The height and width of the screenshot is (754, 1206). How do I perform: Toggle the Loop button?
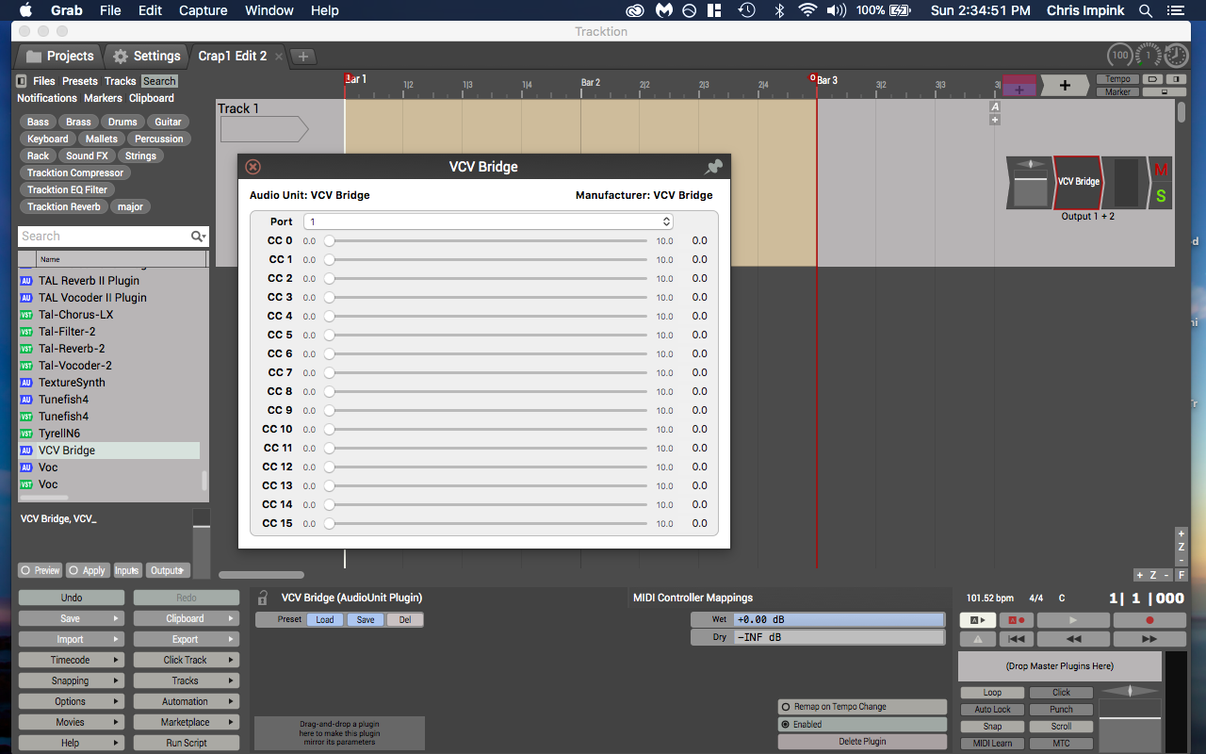pyautogui.click(x=992, y=692)
